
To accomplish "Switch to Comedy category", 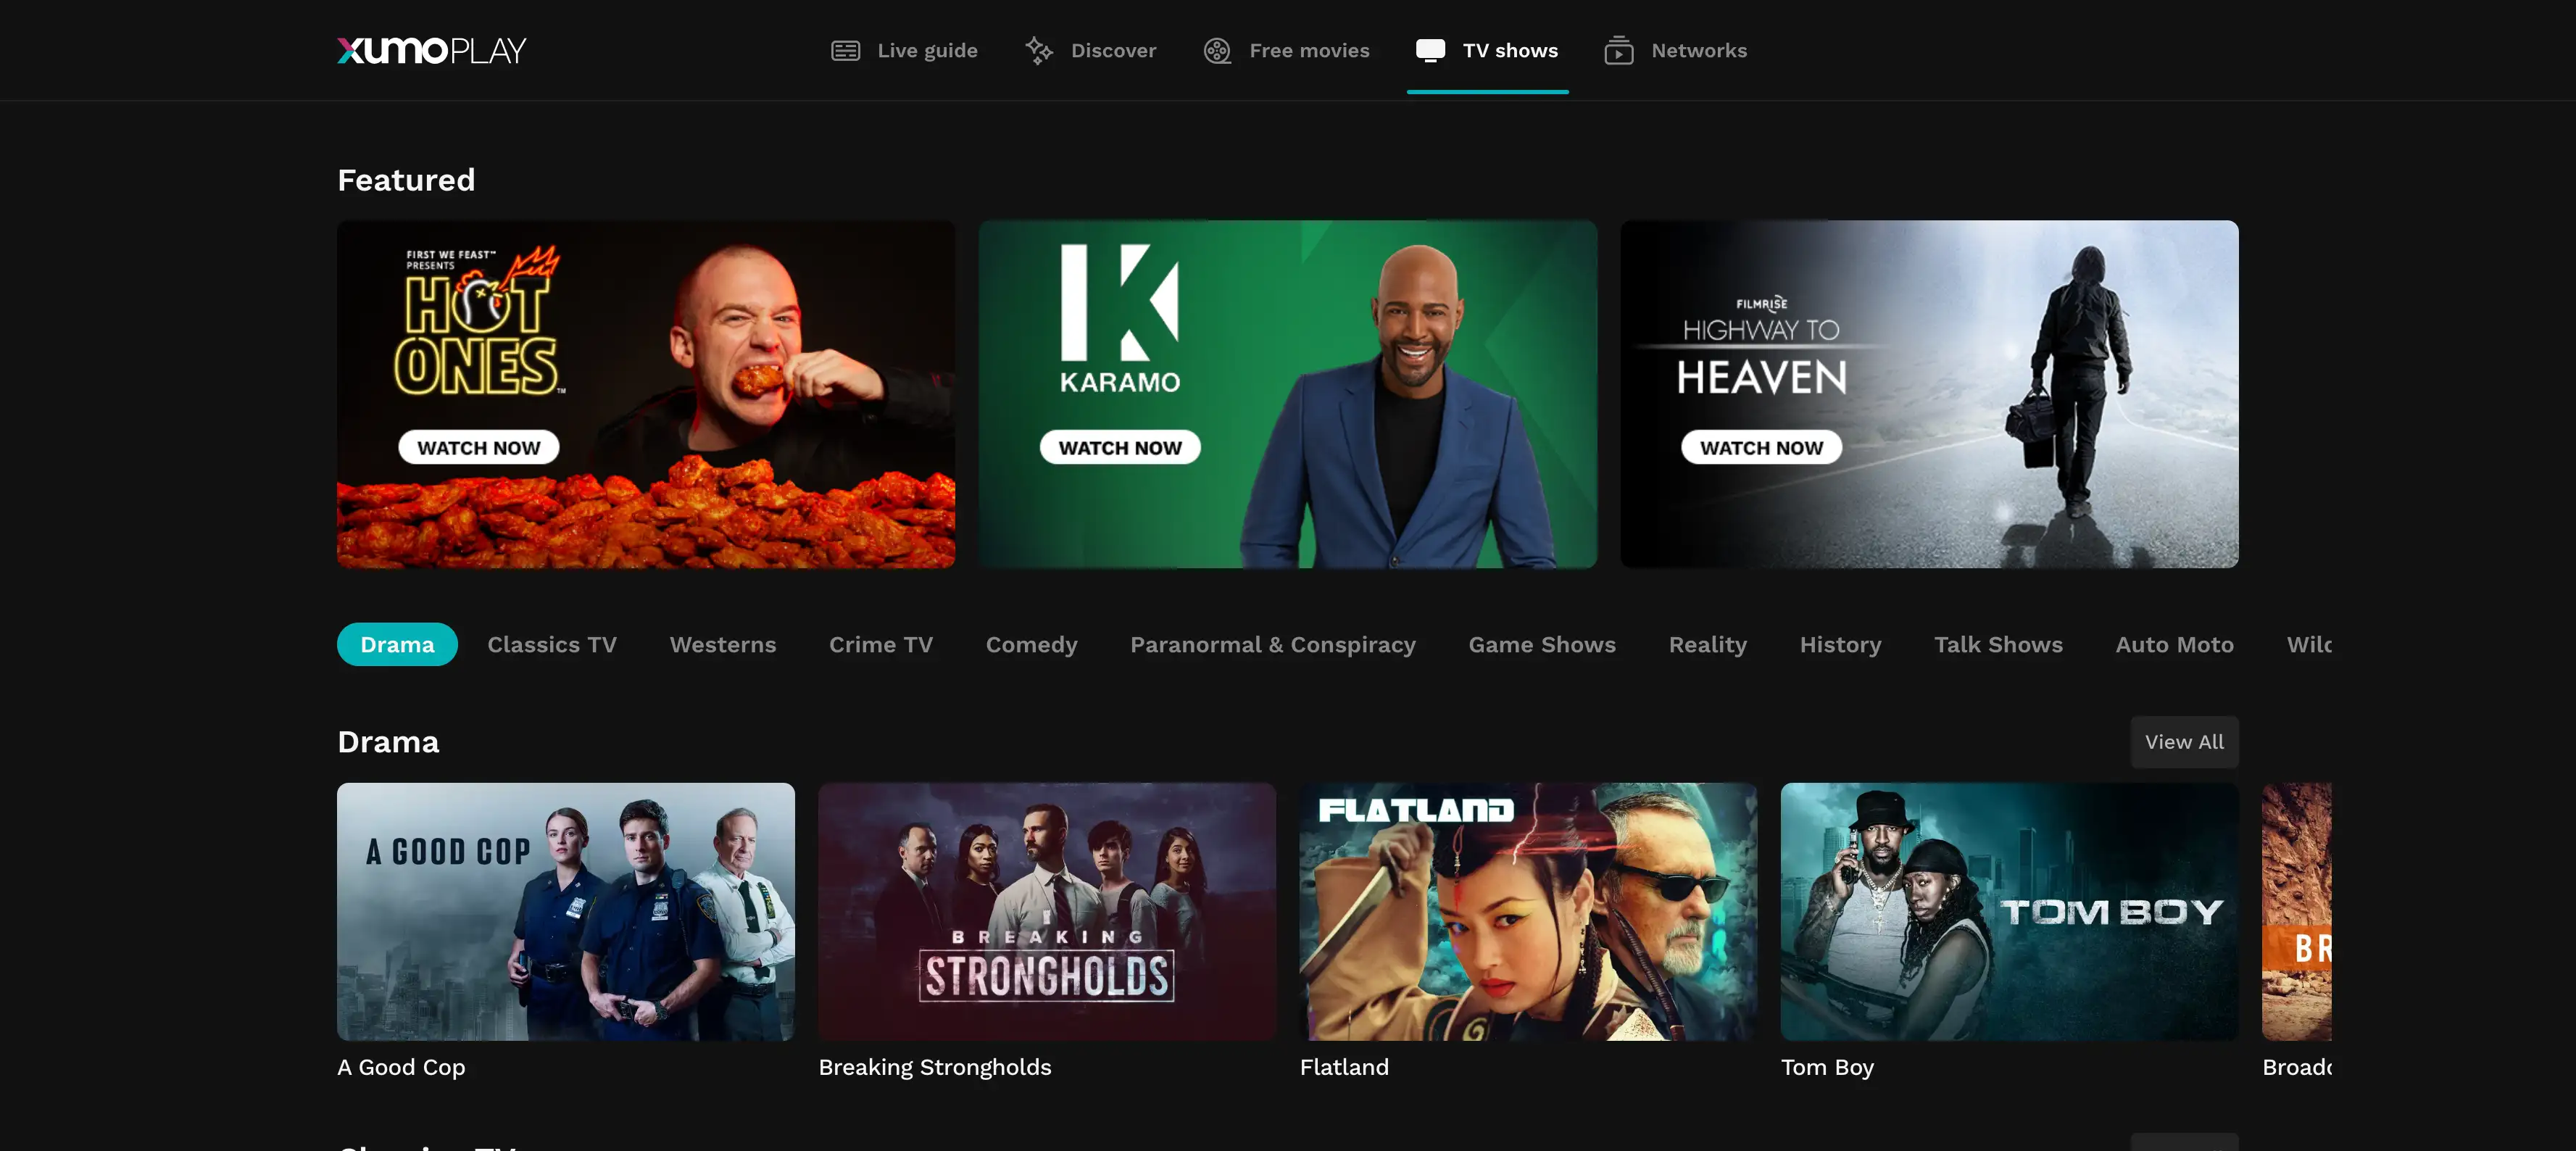I will tap(1031, 644).
